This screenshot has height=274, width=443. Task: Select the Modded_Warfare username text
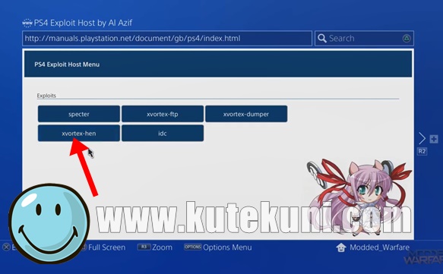pyautogui.click(x=379, y=247)
